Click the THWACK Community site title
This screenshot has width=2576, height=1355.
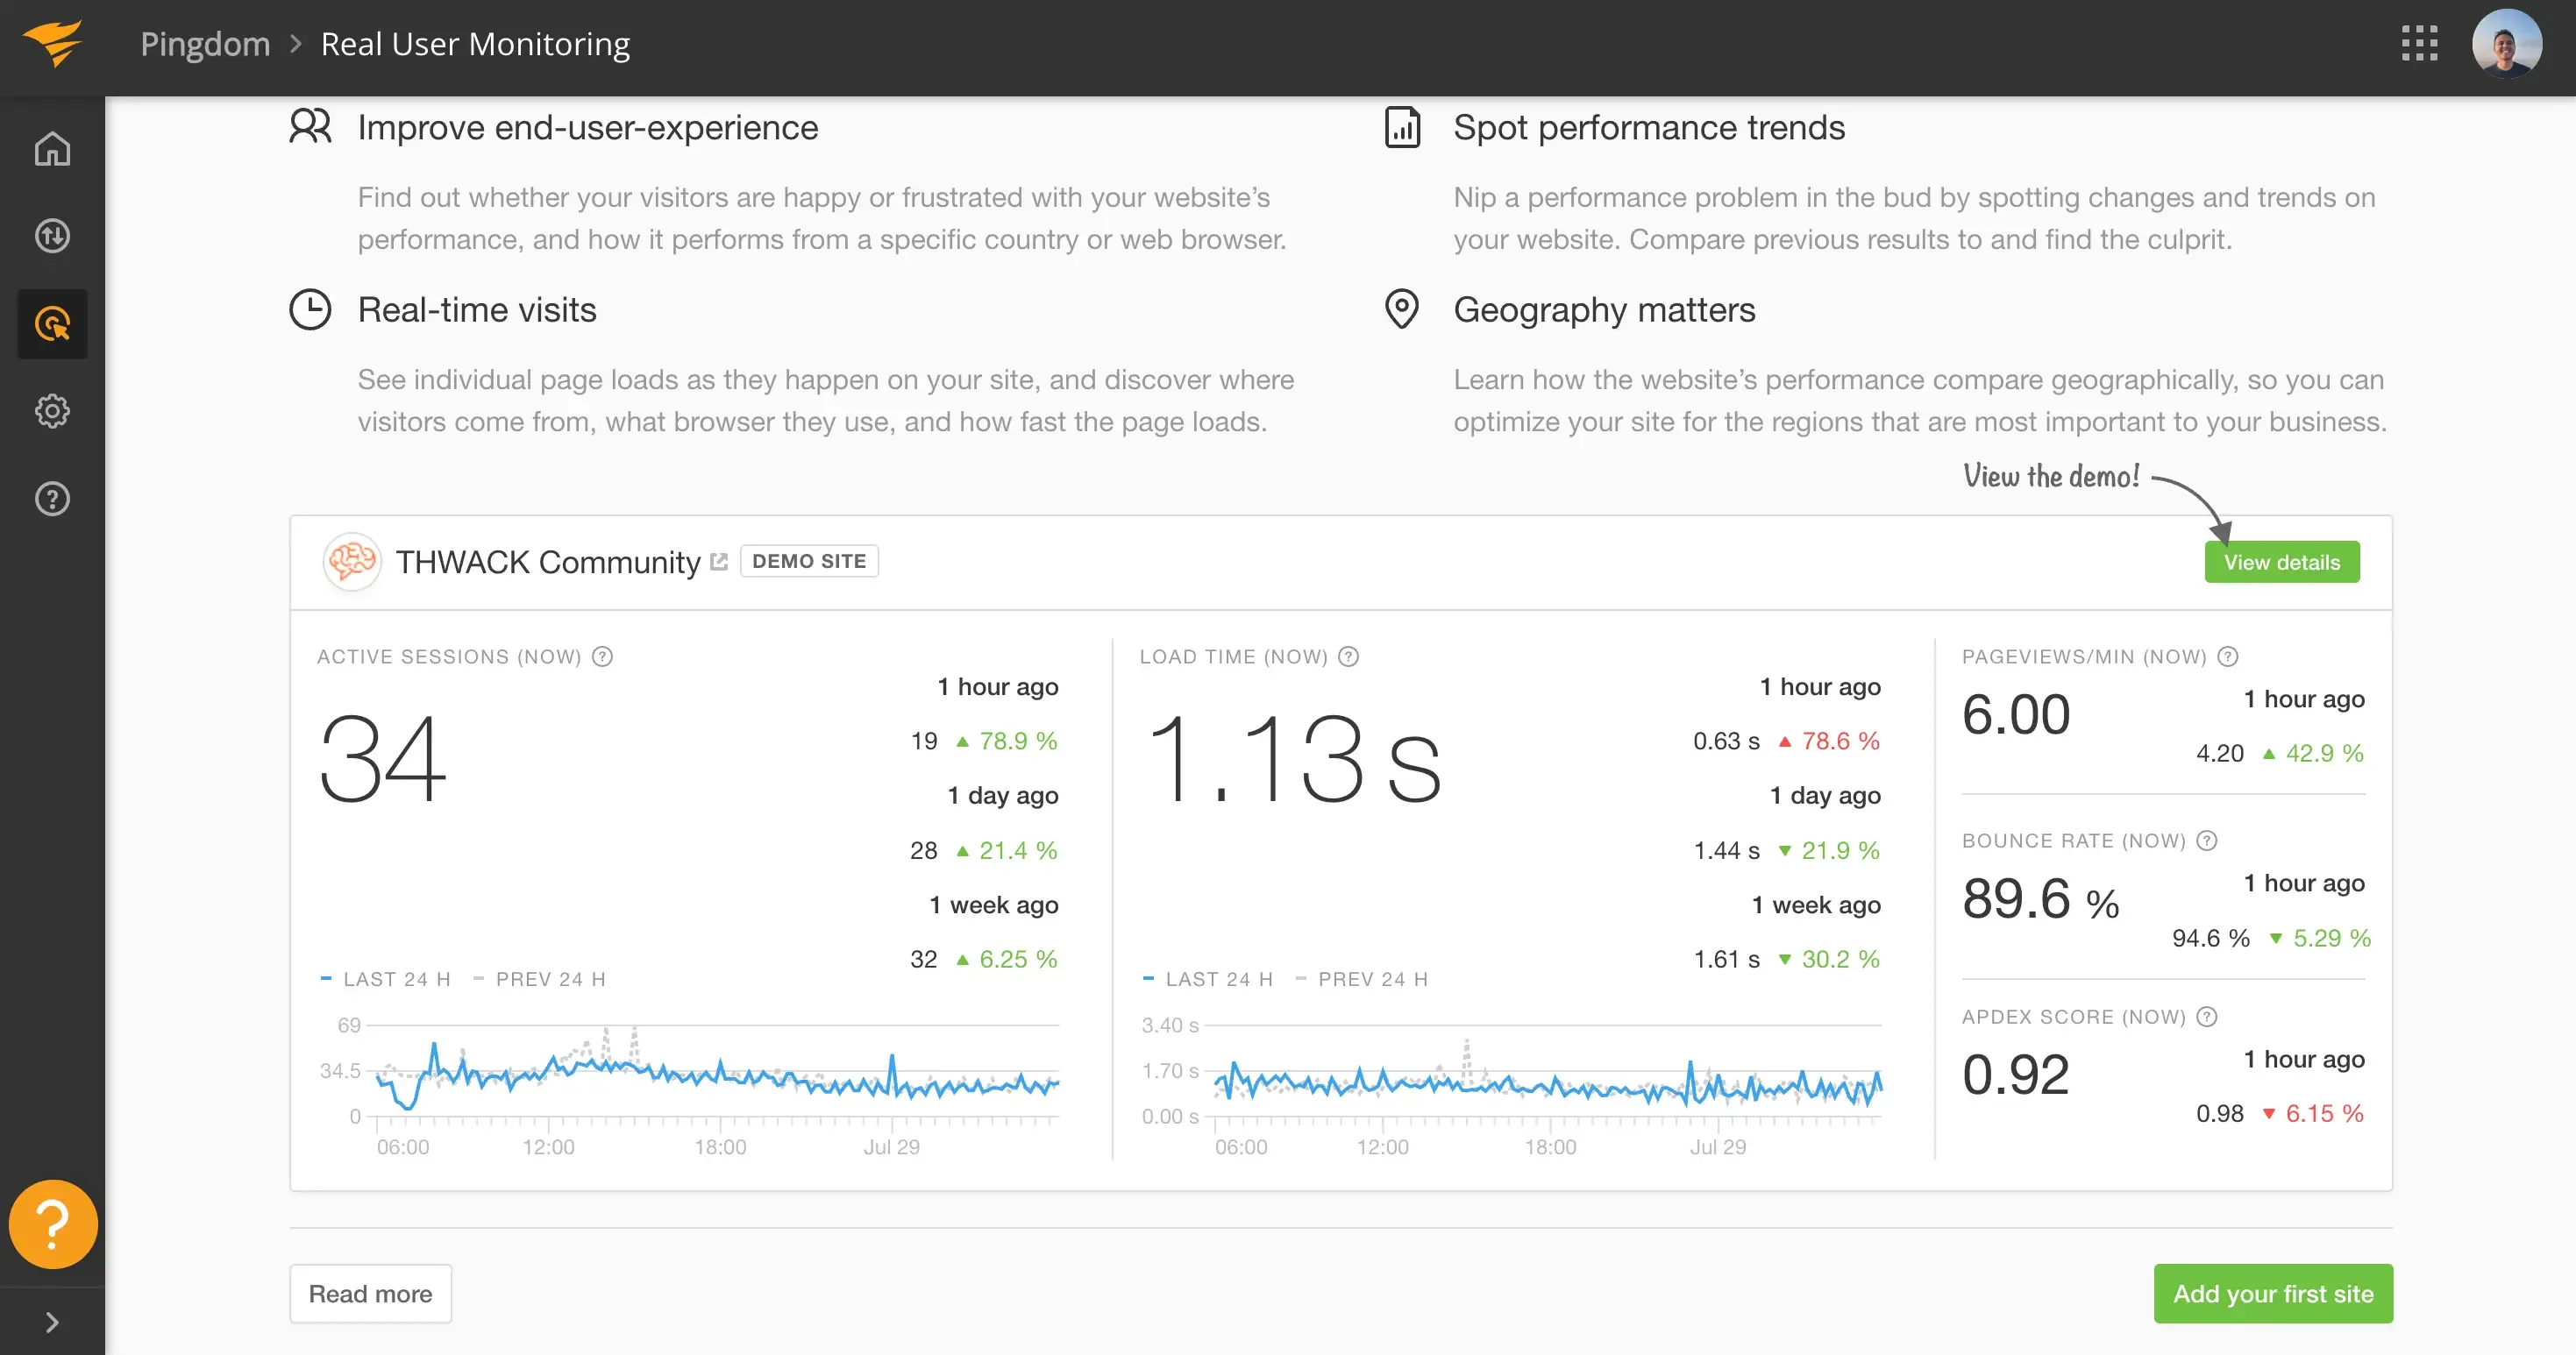click(548, 562)
